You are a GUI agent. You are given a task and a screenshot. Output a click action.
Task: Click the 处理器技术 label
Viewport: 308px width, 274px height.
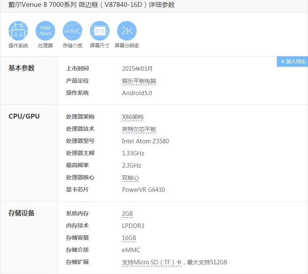tap(80, 129)
